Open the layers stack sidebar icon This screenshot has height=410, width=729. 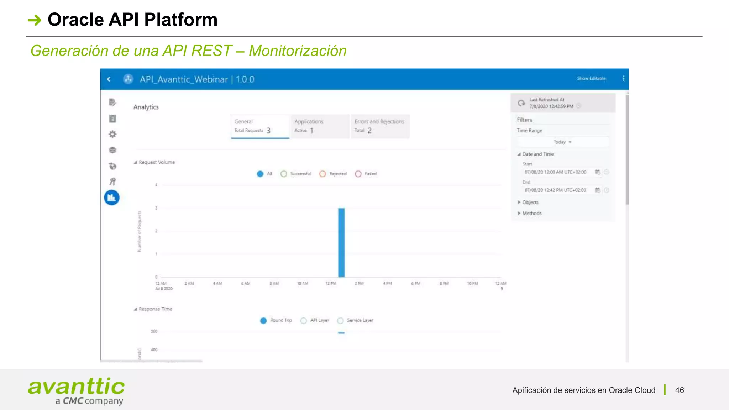coord(112,150)
